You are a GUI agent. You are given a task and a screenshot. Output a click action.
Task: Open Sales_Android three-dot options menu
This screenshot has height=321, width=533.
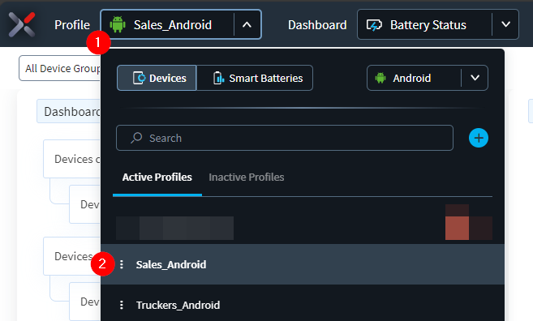point(122,264)
